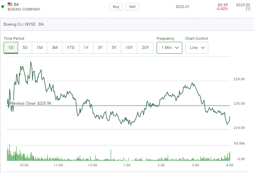This screenshot has height=174, width=254.
Task: Click the Time Period label
Action: [14, 39]
